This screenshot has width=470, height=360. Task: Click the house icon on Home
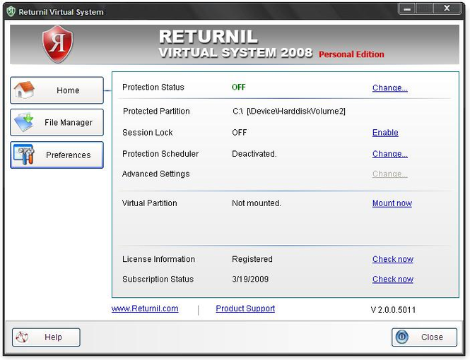(x=24, y=90)
